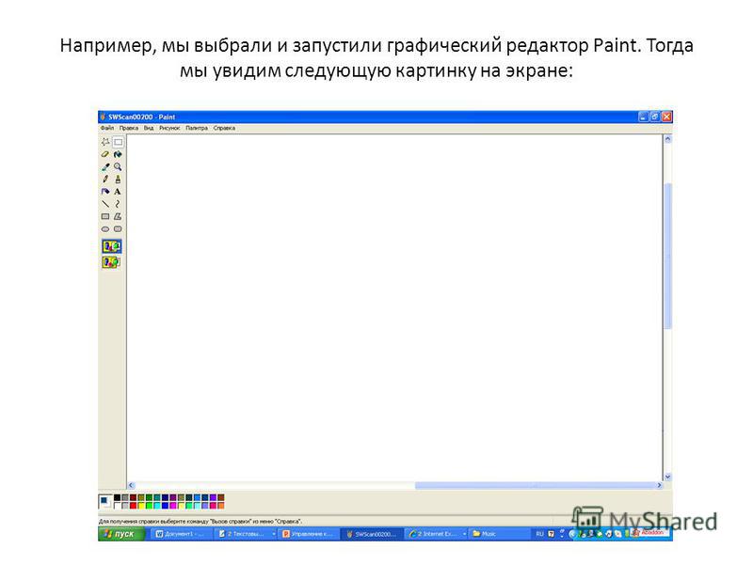
Task: Select the Ellipse shape tool
Action: pyautogui.click(x=105, y=228)
